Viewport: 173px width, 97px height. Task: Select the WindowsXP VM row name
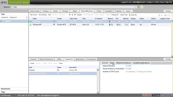click(x=37, y=25)
